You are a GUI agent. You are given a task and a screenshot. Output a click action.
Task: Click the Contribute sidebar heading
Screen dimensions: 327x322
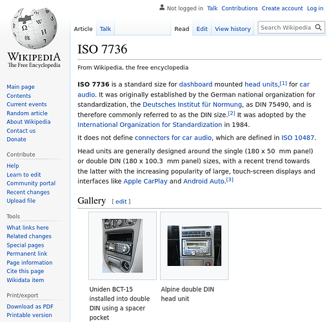click(x=21, y=155)
